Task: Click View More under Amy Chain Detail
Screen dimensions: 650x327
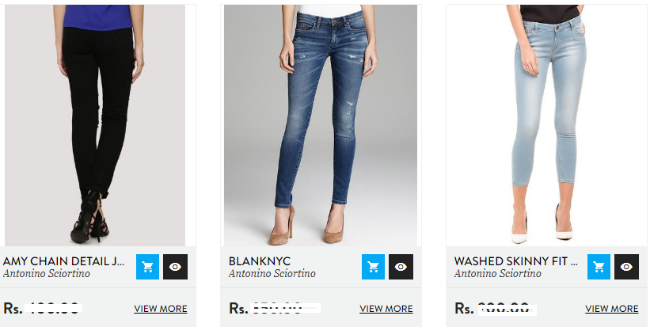Action: click(x=161, y=309)
